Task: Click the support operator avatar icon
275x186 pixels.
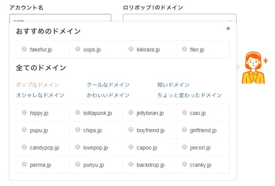Action: click(x=253, y=68)
